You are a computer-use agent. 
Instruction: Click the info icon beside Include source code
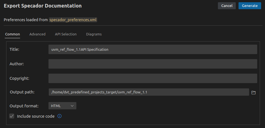pos(59,116)
